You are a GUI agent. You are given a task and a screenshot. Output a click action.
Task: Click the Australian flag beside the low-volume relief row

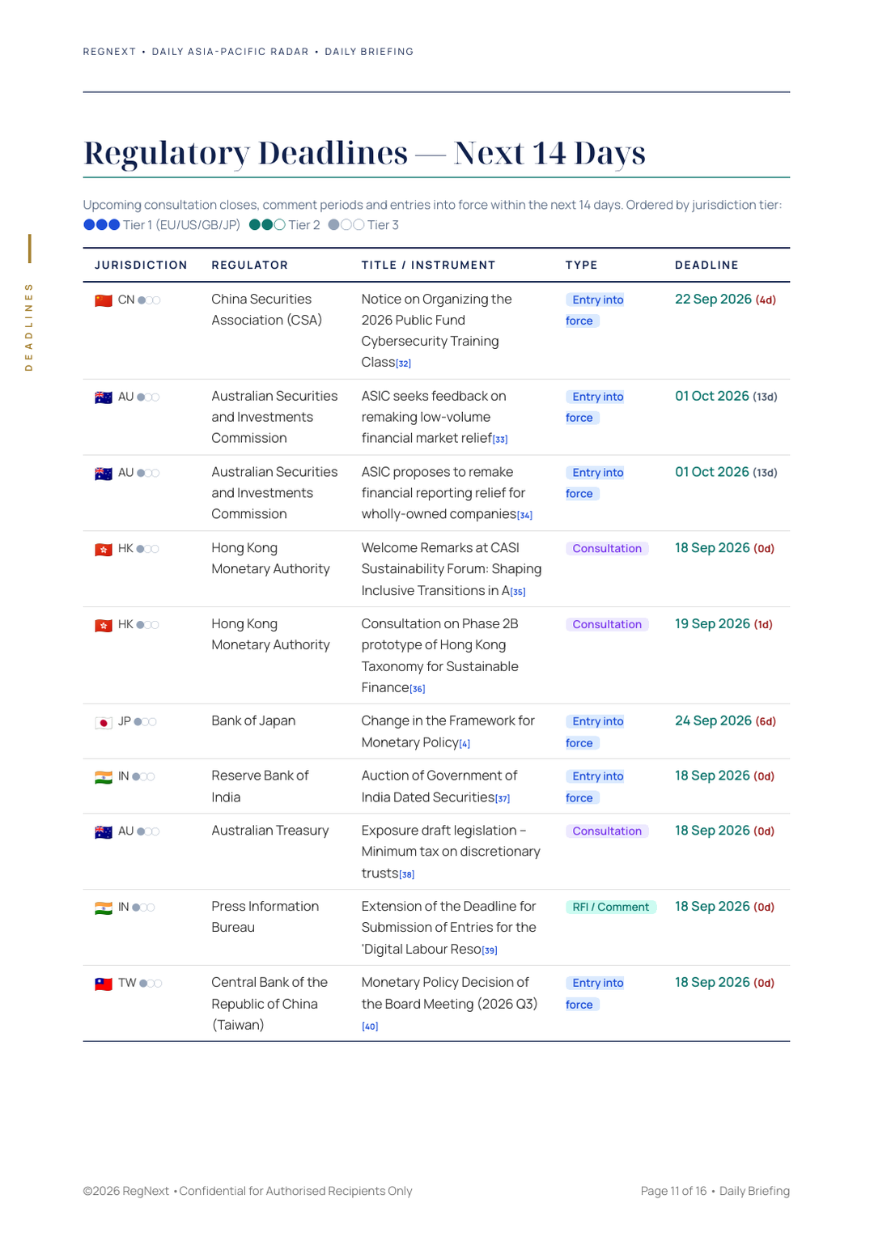pos(104,397)
